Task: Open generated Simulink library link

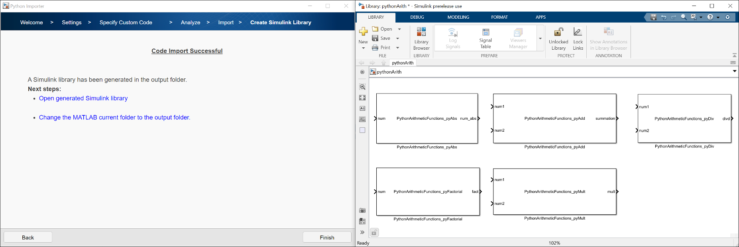Action: point(83,98)
